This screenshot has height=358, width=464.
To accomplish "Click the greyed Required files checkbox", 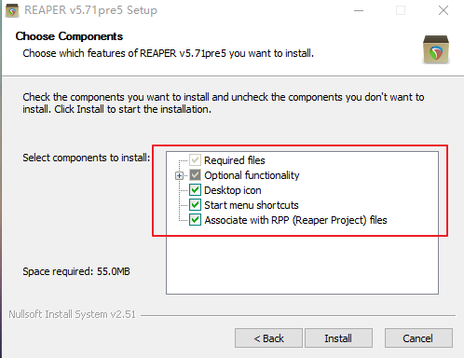I will click(x=195, y=160).
